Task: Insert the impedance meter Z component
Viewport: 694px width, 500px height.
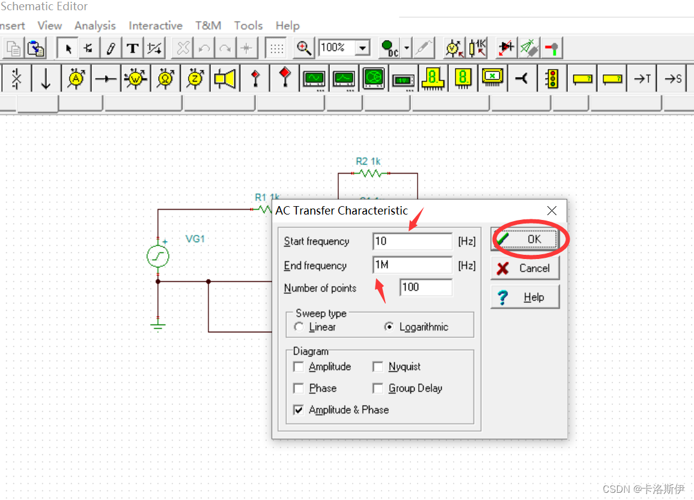Action: pyautogui.click(x=195, y=79)
